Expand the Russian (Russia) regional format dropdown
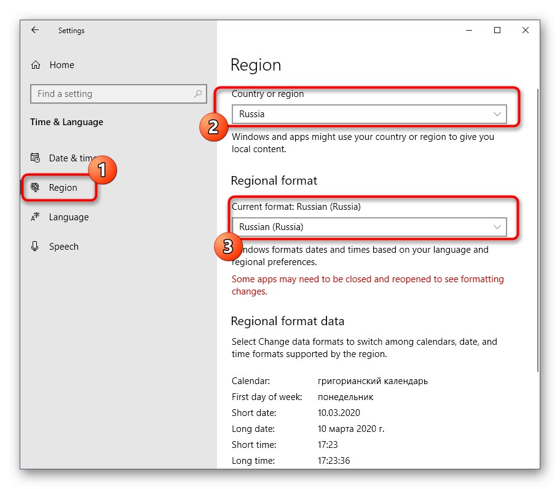This screenshot has width=560, height=489. (369, 227)
